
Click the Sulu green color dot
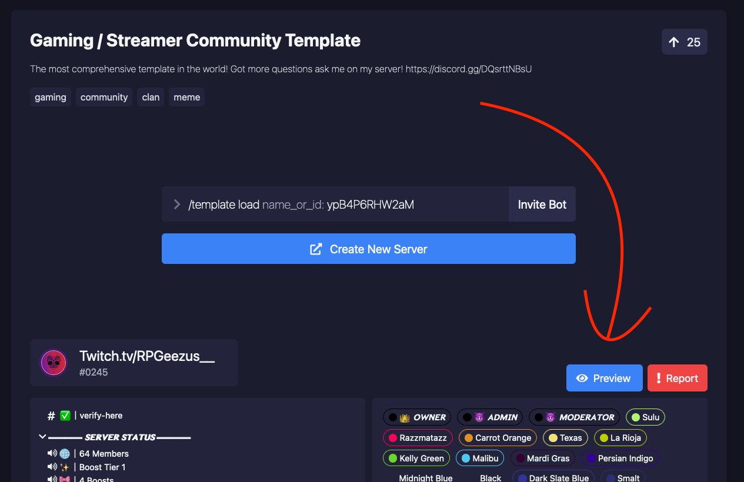[635, 417]
